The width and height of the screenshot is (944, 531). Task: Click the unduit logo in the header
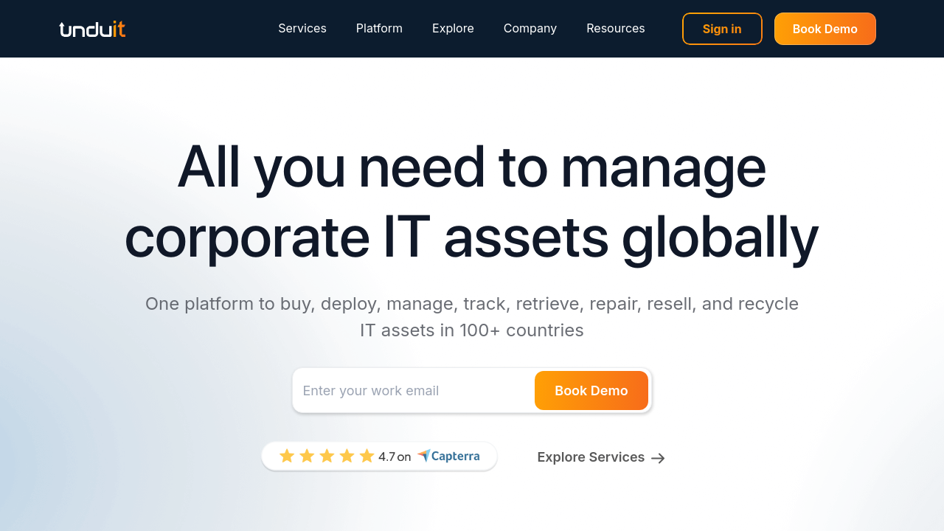(x=92, y=29)
